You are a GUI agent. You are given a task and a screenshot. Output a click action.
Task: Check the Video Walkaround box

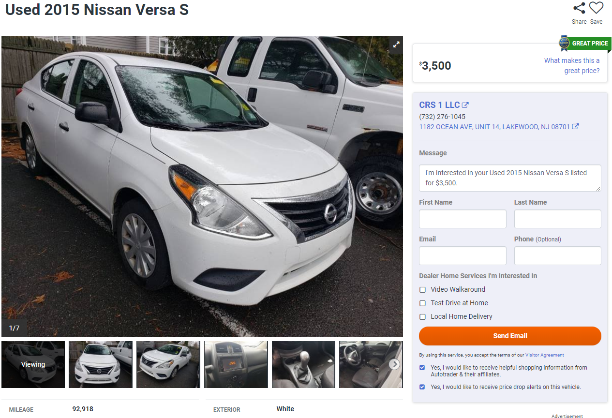pyautogui.click(x=422, y=290)
